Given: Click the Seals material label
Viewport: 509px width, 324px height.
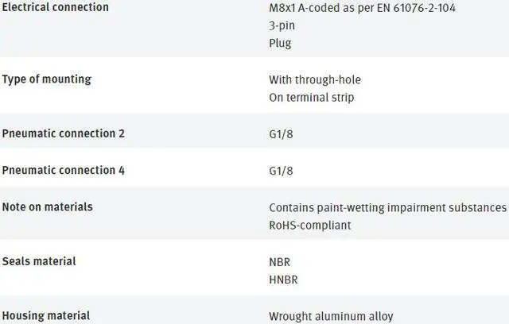Looking at the screenshot, I should [x=39, y=261].
